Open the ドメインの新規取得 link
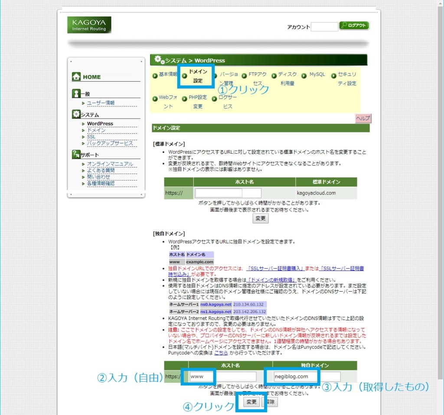This screenshot has width=444, height=415. click(272, 280)
